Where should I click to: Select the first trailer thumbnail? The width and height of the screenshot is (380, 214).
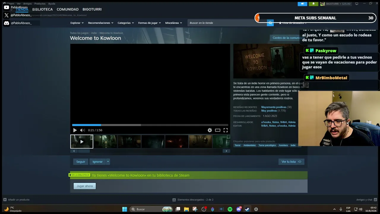point(82,141)
